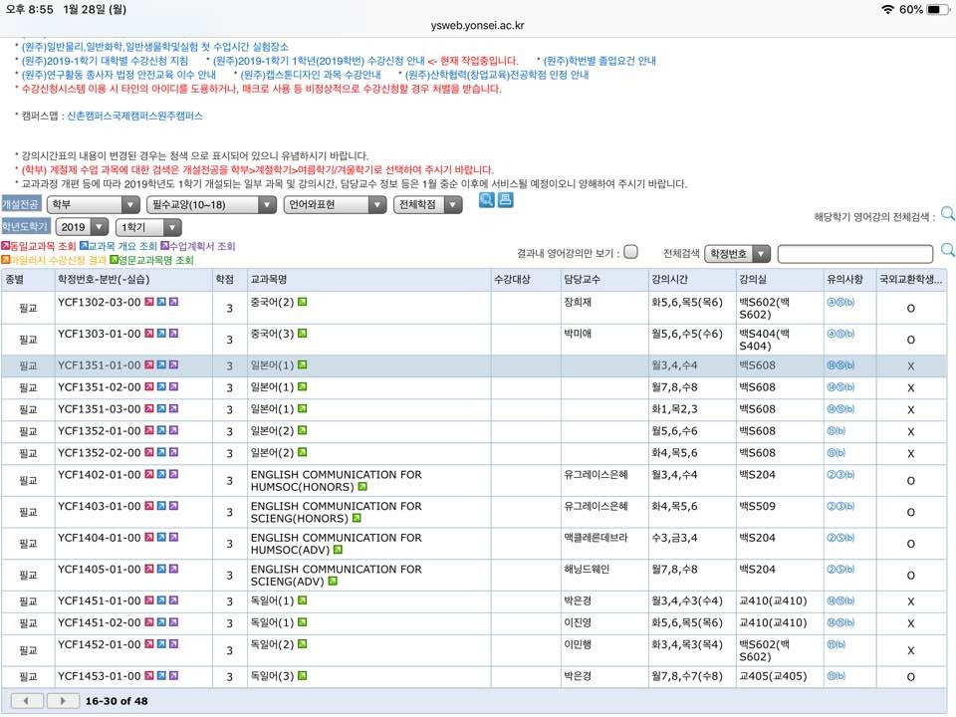This screenshot has height=717, width=956.
Task: Open red icon in row YCF1404-01-00
Action: [x=149, y=538]
